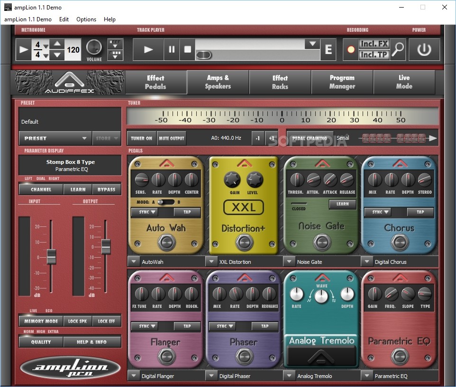Screen dimensions: 456x387
Task: Lower tuner reference with -1 button
Action: pos(258,138)
